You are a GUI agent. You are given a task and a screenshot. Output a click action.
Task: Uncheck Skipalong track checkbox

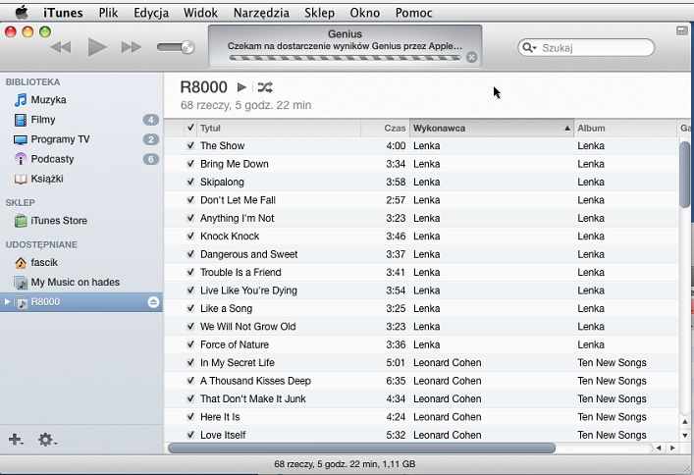pyautogui.click(x=190, y=182)
